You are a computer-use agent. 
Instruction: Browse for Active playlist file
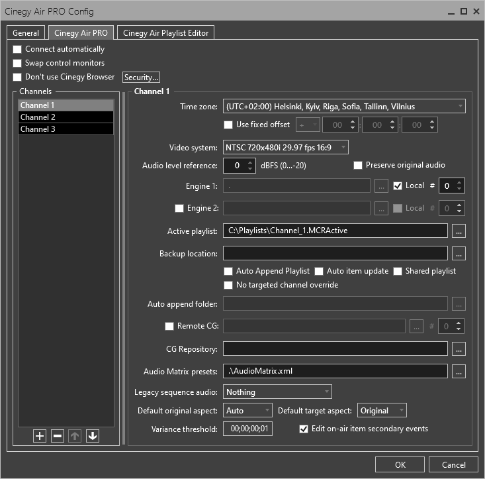coord(459,231)
